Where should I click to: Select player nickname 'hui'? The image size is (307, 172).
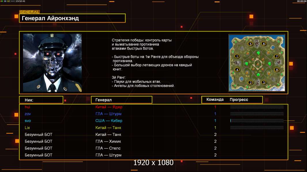click(27, 107)
